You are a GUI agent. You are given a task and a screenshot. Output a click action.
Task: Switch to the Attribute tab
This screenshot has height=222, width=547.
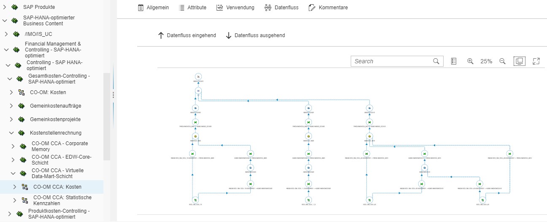click(x=192, y=8)
